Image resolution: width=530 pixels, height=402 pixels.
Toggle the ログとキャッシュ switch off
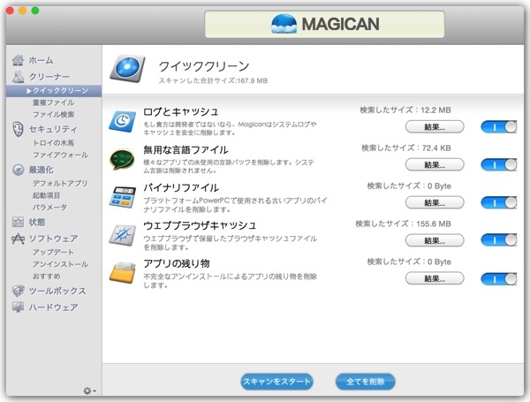point(499,127)
